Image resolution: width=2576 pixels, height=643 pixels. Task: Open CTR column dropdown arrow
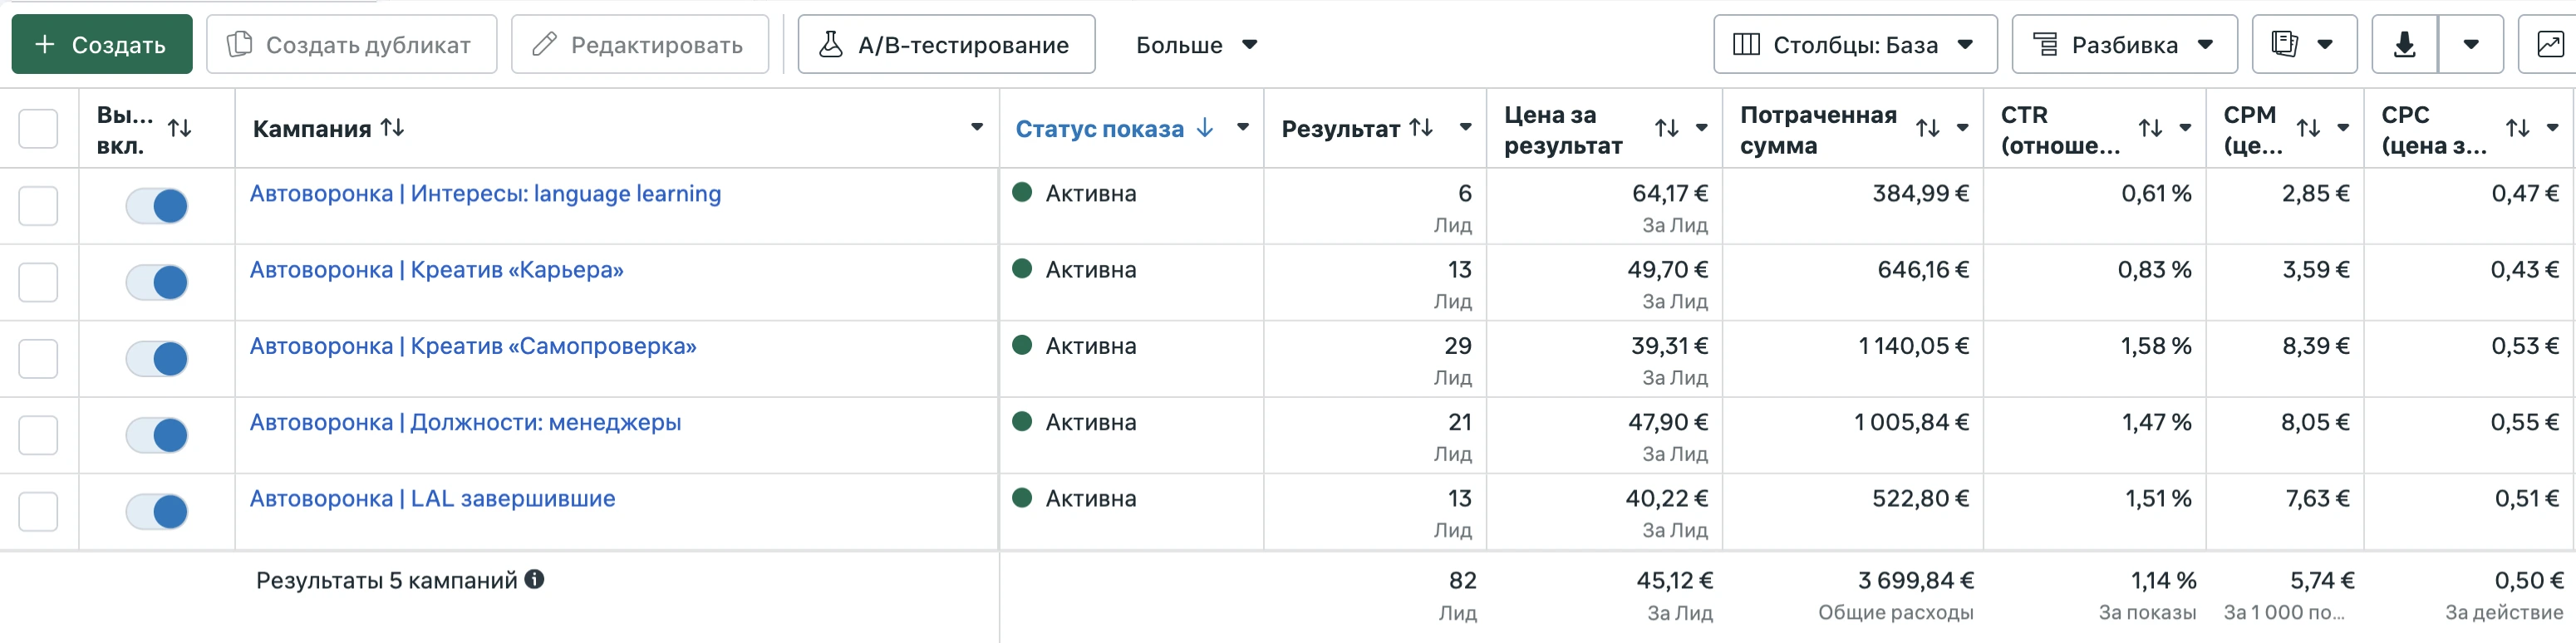tap(2185, 128)
